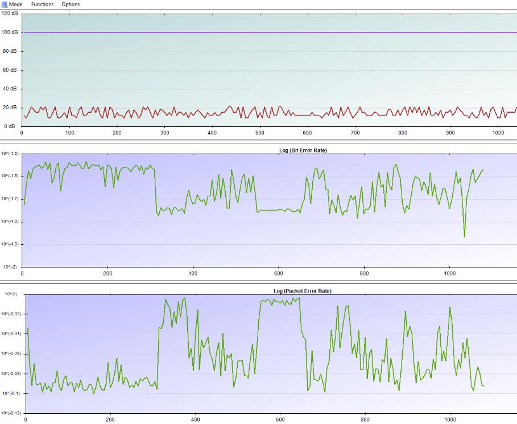
Task: Click the 900 tick on the dB chart x-axis
Action: 450,133
